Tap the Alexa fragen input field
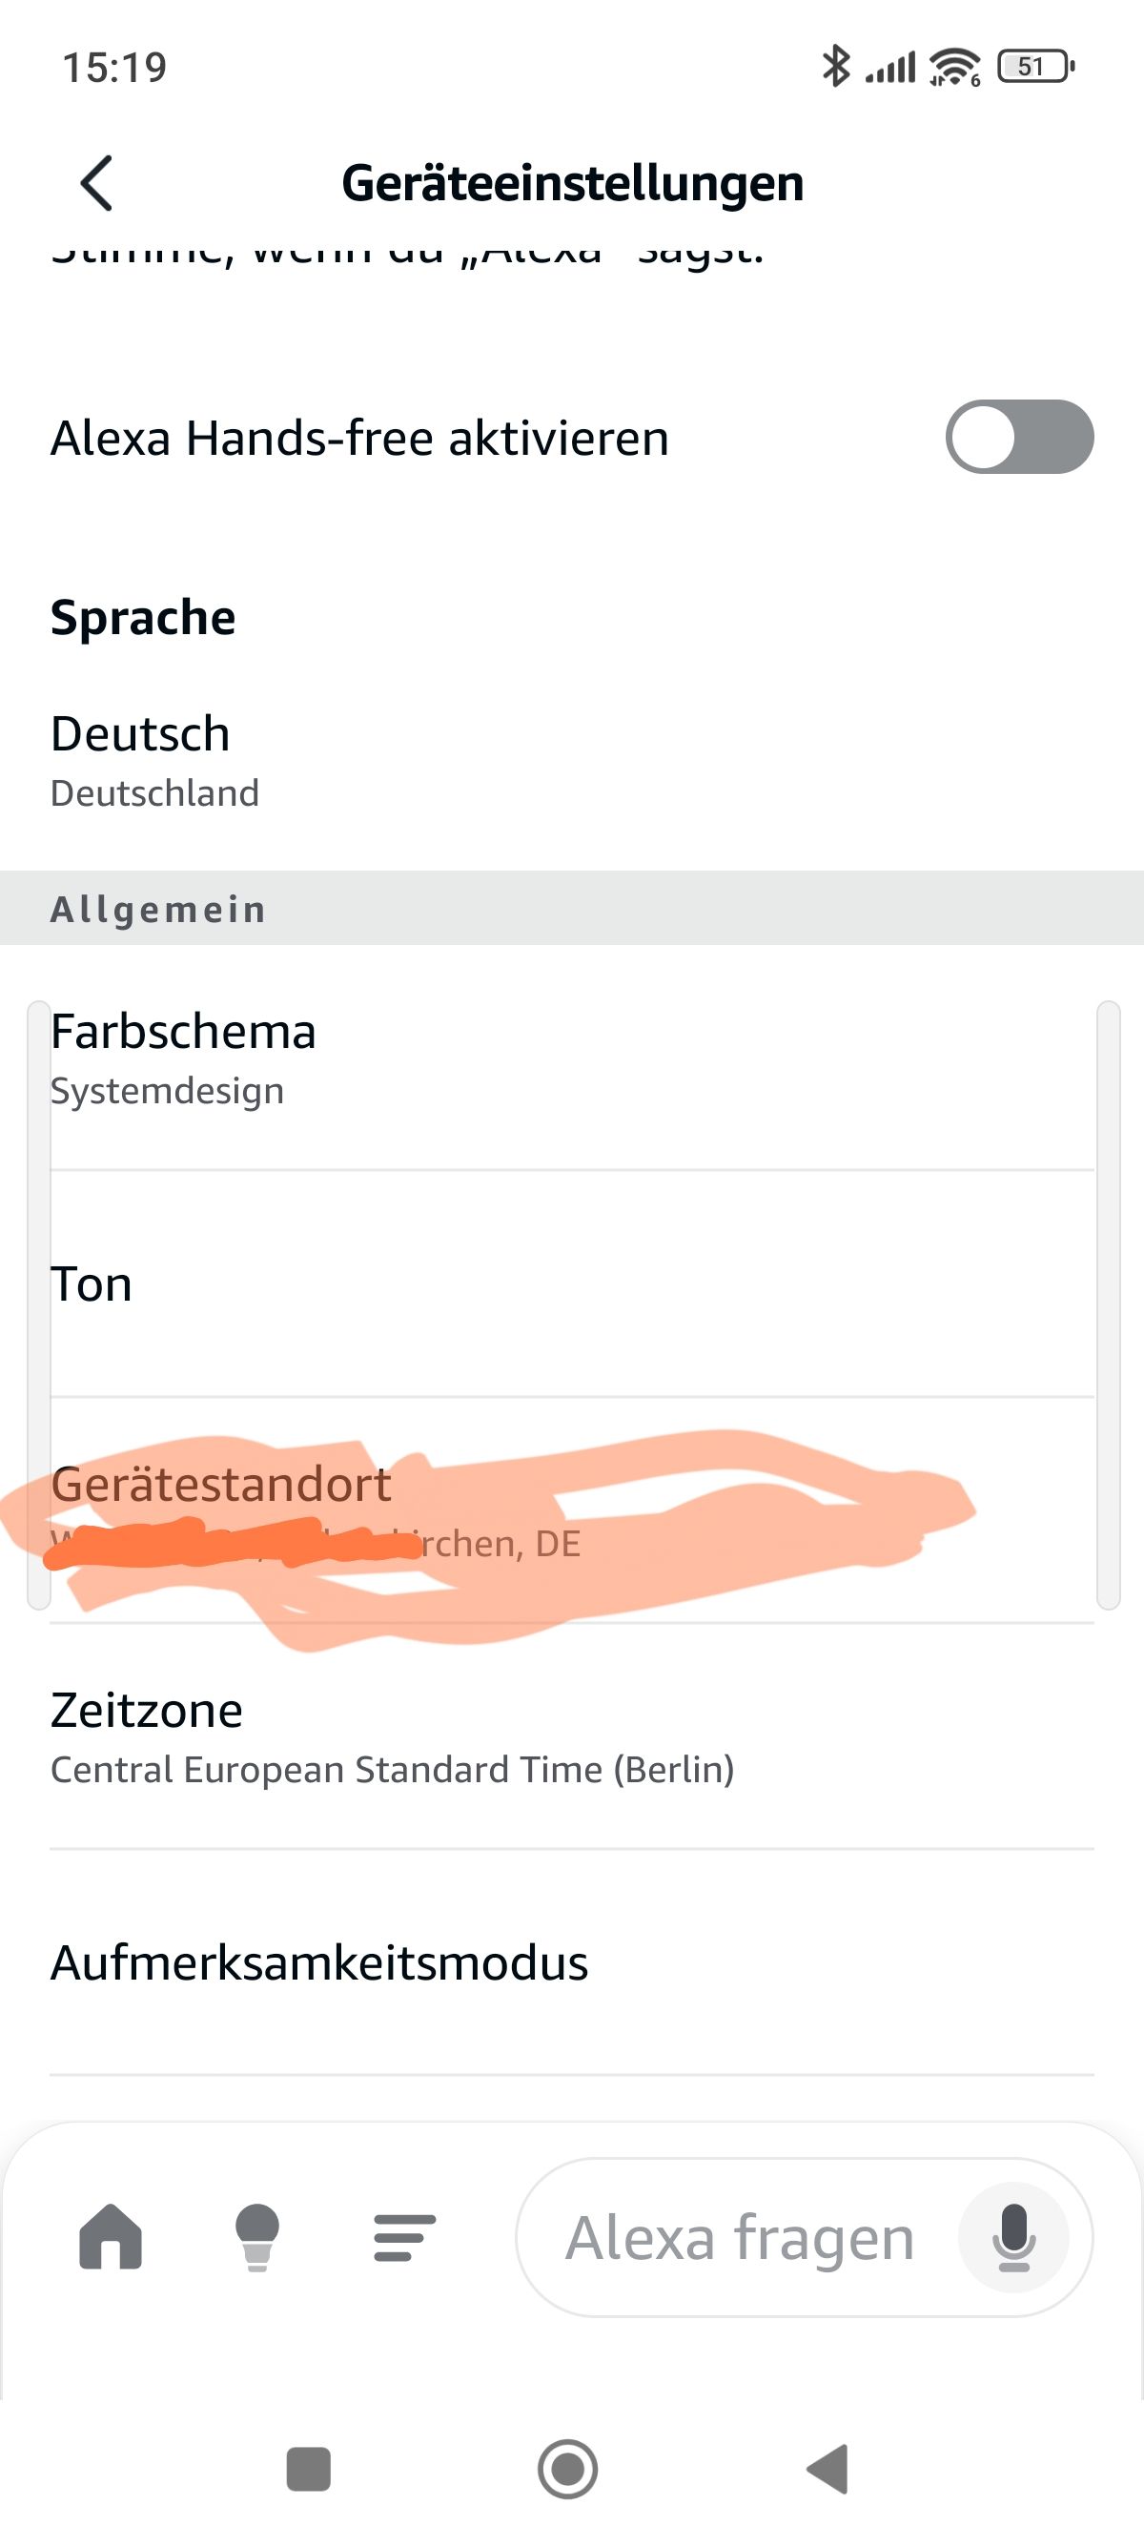This screenshot has width=1144, height=2546. point(739,2238)
